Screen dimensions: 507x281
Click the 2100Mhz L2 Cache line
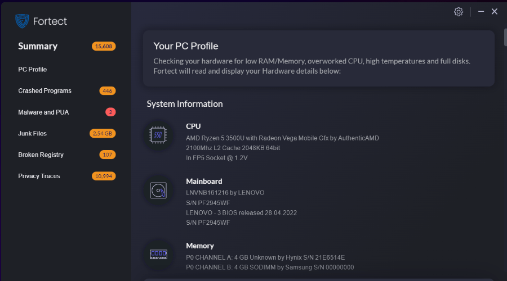pos(233,148)
